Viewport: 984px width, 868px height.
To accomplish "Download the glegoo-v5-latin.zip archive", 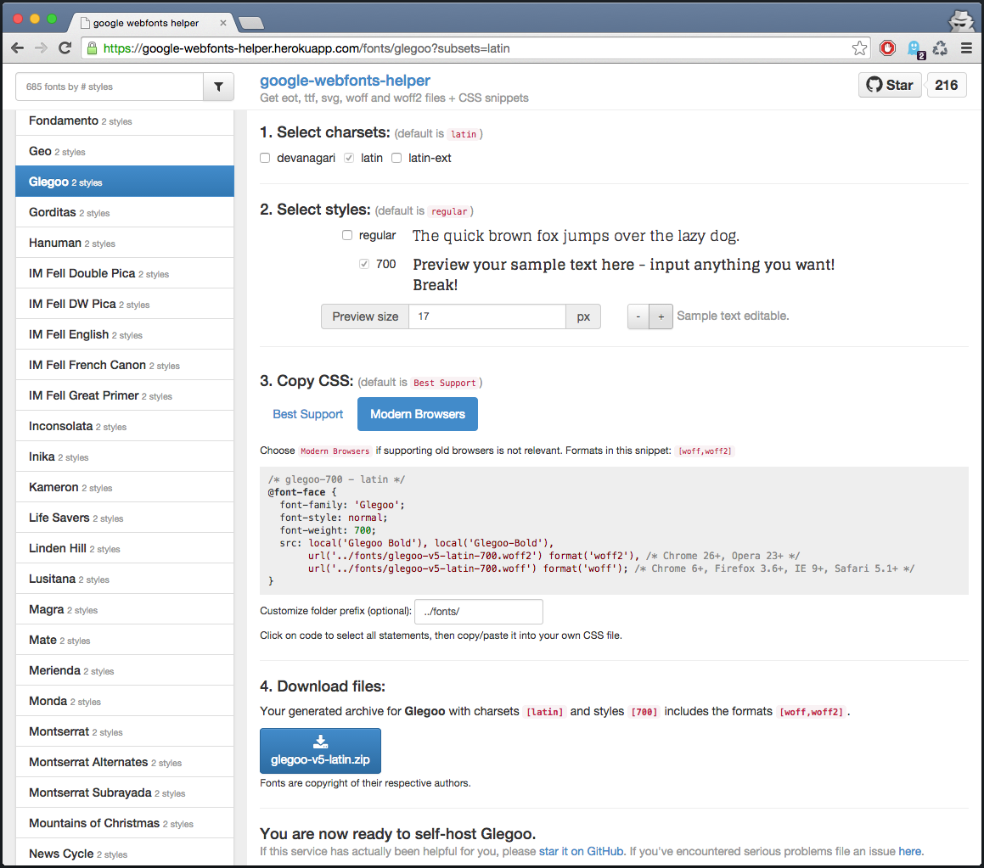I will (320, 751).
